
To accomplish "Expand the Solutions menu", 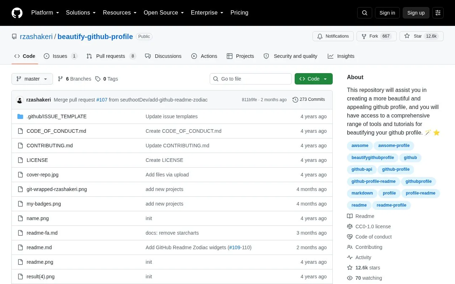I will pyautogui.click(x=81, y=13).
